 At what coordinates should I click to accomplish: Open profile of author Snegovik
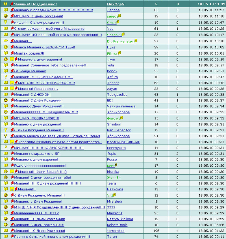(x=115, y=35)
